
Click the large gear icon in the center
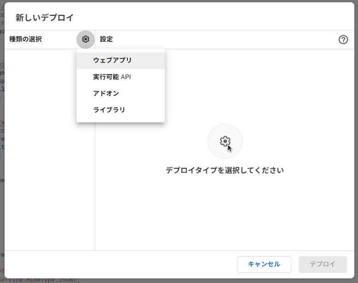click(x=225, y=141)
